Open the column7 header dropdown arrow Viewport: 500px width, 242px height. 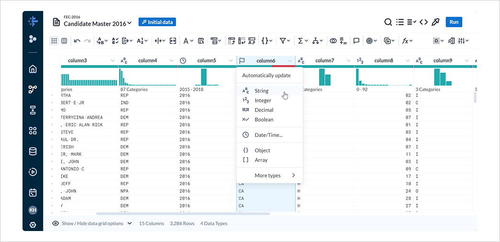pos(349,61)
